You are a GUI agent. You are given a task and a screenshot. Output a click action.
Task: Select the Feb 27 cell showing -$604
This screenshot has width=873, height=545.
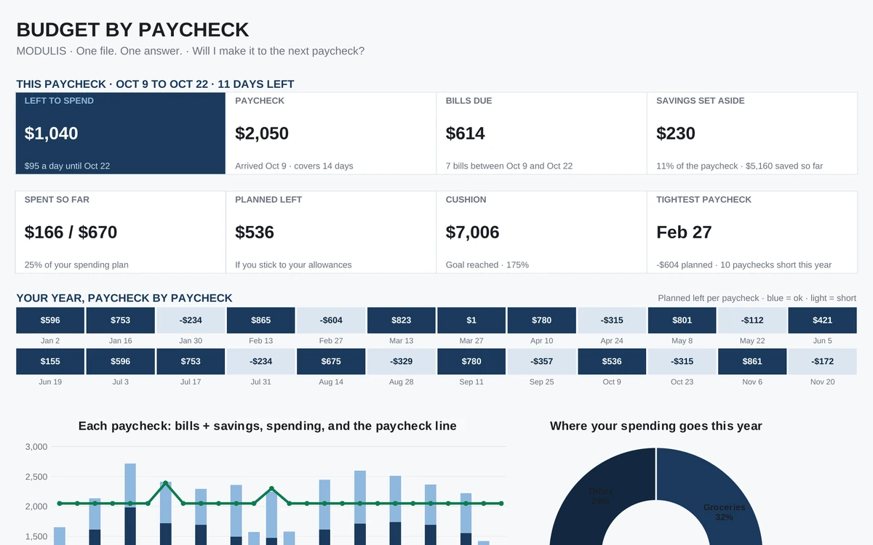point(331,320)
